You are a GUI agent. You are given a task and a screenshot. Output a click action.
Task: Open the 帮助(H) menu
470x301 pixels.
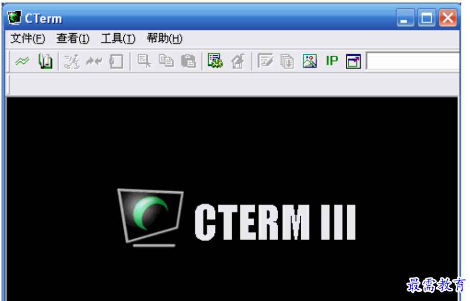[164, 38]
